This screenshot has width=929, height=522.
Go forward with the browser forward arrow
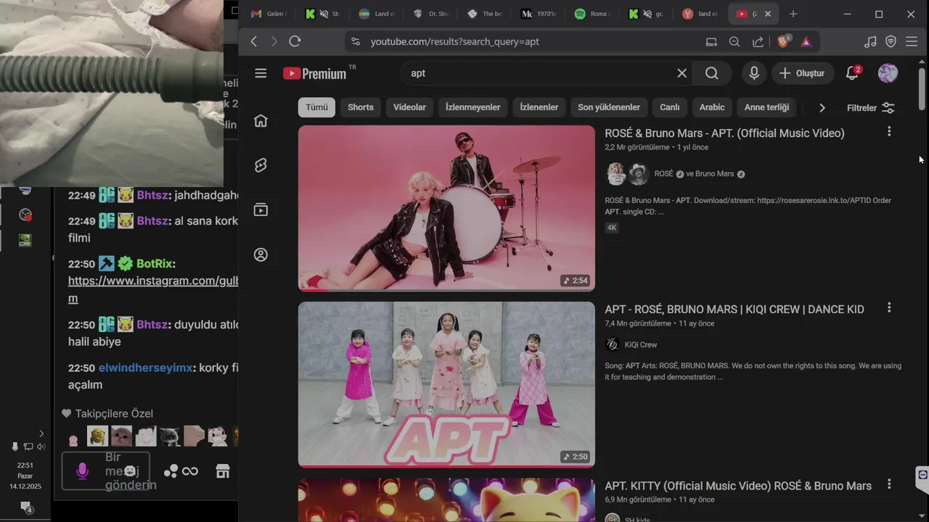[x=274, y=41]
